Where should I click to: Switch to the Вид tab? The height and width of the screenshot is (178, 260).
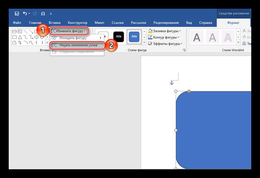[x=189, y=23]
